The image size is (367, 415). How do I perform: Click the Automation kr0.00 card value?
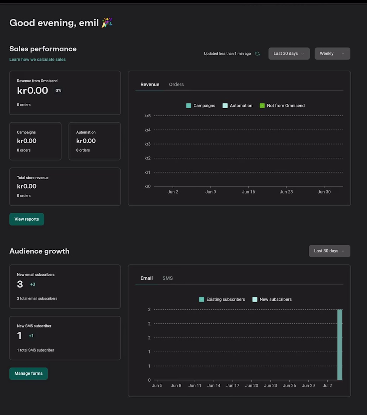tap(86, 141)
